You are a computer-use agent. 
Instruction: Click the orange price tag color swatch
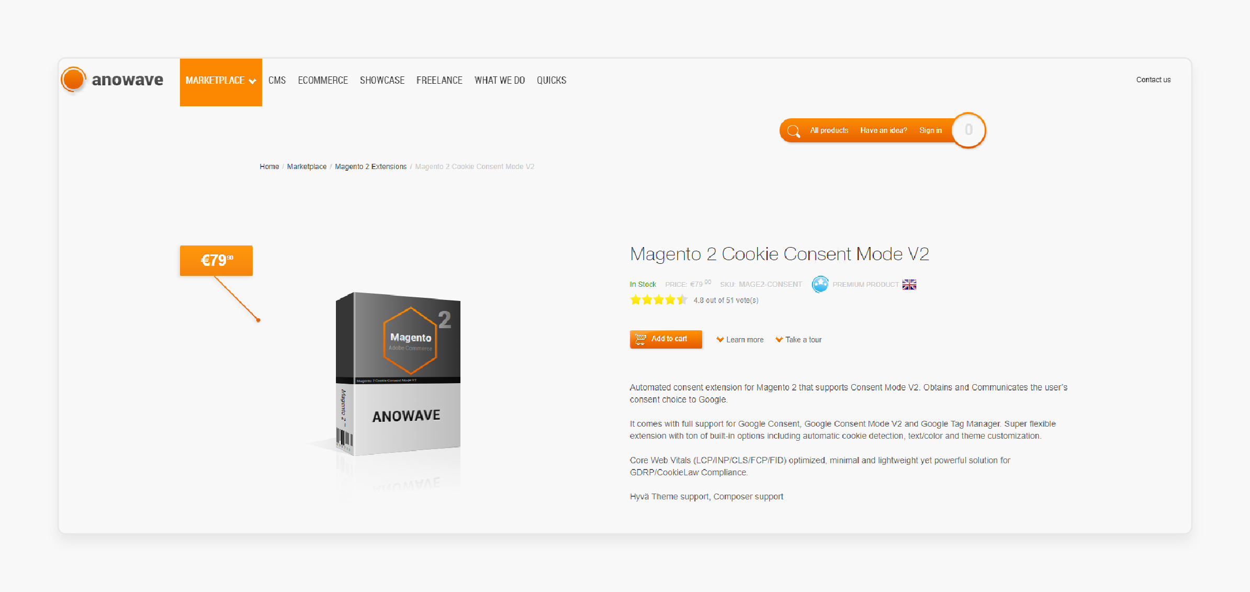[x=215, y=260]
